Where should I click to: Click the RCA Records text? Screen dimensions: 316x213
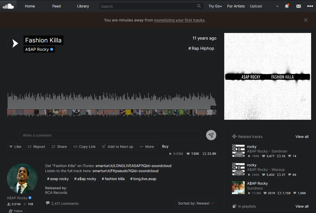click(56, 193)
